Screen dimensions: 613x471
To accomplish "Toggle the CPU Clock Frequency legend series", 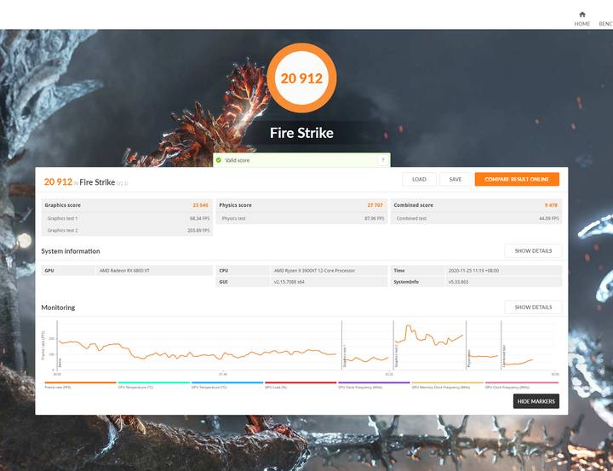I will (x=374, y=385).
